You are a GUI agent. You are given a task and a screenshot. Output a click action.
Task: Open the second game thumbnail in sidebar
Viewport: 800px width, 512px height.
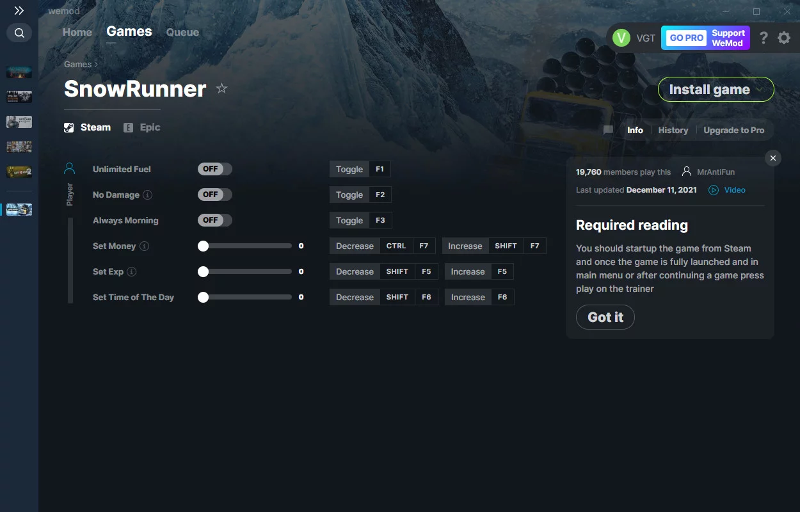coord(19,97)
